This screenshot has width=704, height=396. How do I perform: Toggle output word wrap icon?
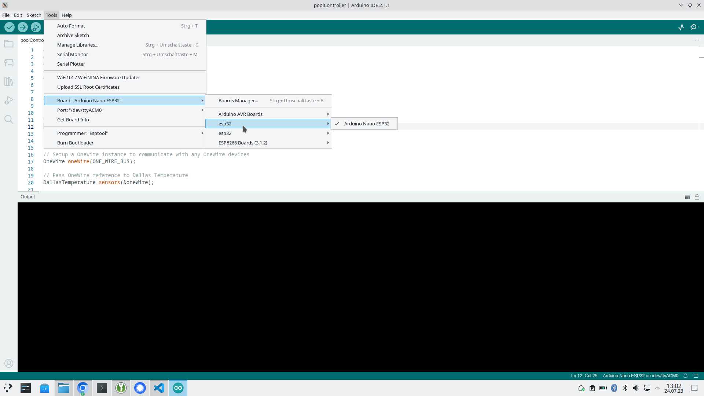click(687, 197)
